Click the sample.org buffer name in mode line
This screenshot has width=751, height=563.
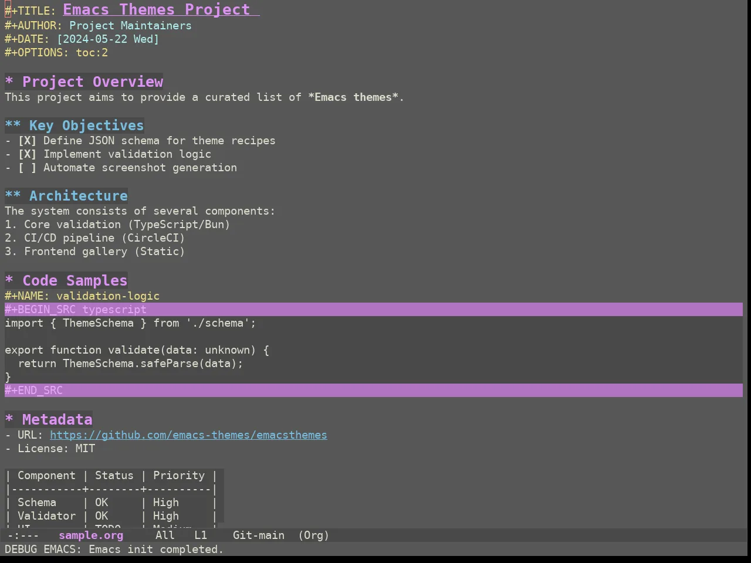coord(91,535)
